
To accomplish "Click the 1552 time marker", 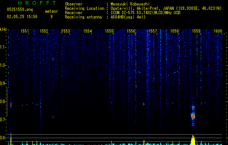I will click(x=44, y=31).
